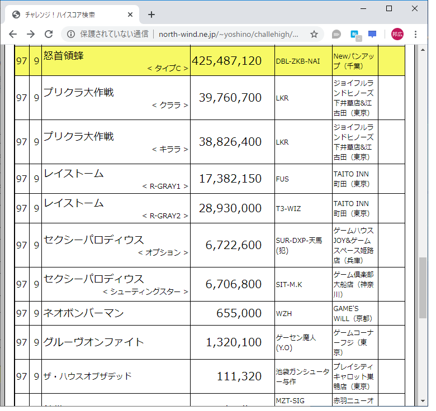Click the < シューティングスター > label

(x=145, y=291)
